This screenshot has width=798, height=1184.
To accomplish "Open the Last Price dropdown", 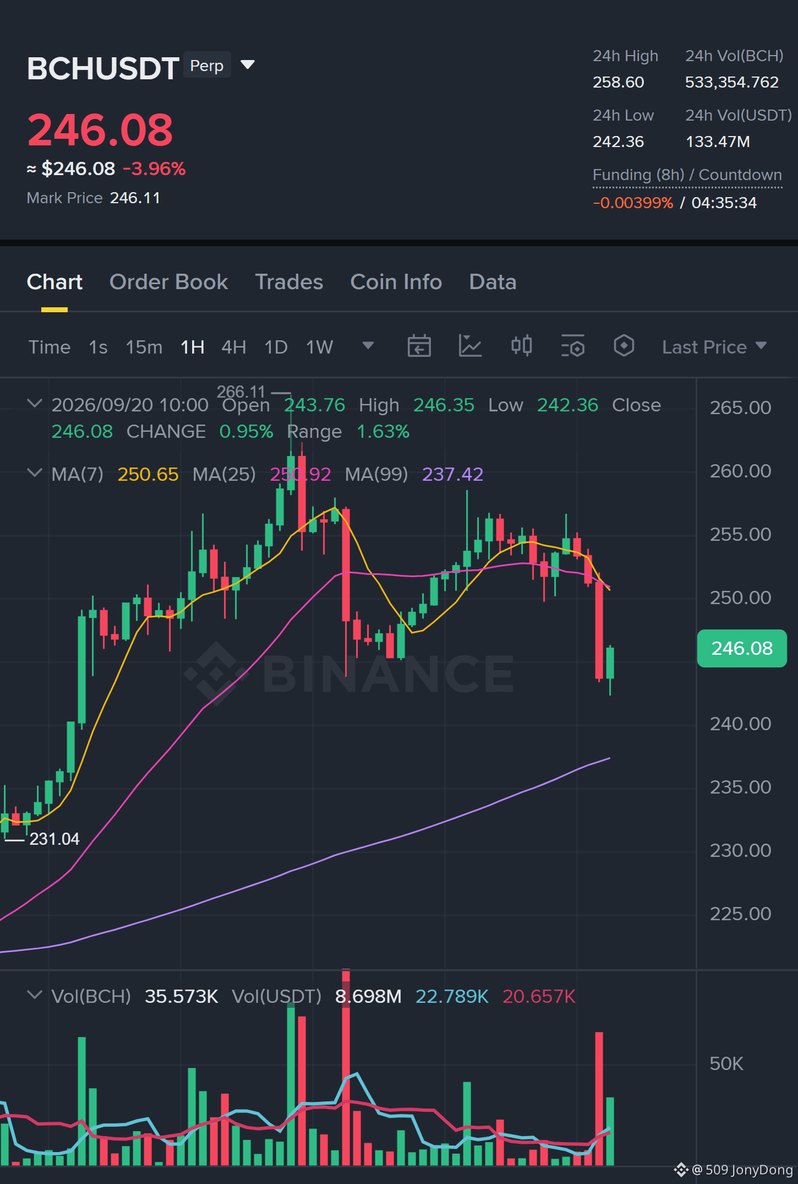I will click(714, 347).
